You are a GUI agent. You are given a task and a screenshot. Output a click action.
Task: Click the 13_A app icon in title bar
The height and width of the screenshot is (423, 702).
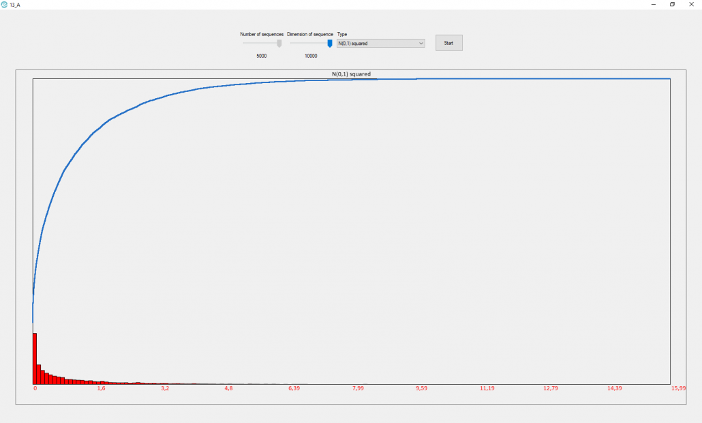pyautogui.click(x=5, y=4)
